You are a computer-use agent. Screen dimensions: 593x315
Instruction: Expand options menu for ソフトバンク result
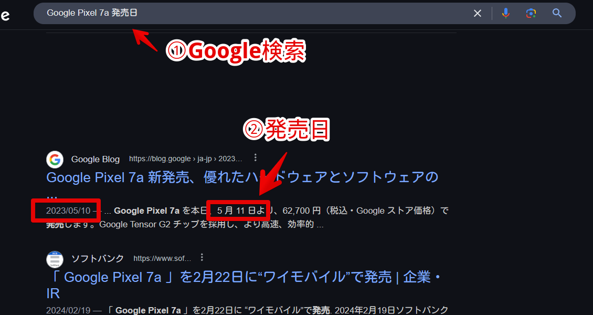202,258
